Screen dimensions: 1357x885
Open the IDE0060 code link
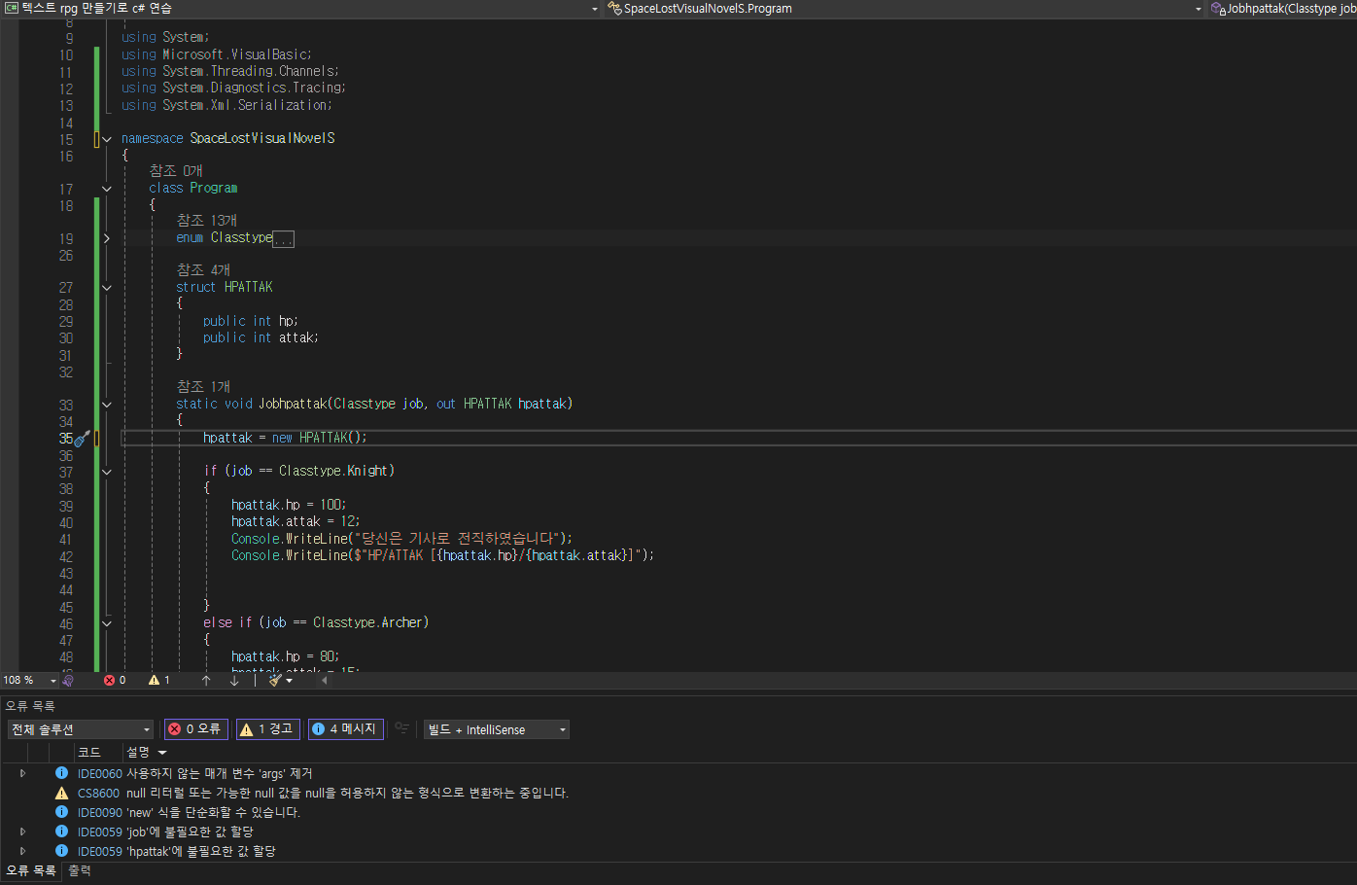tap(100, 774)
